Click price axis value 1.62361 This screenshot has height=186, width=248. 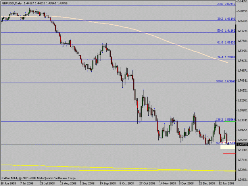point(242,100)
